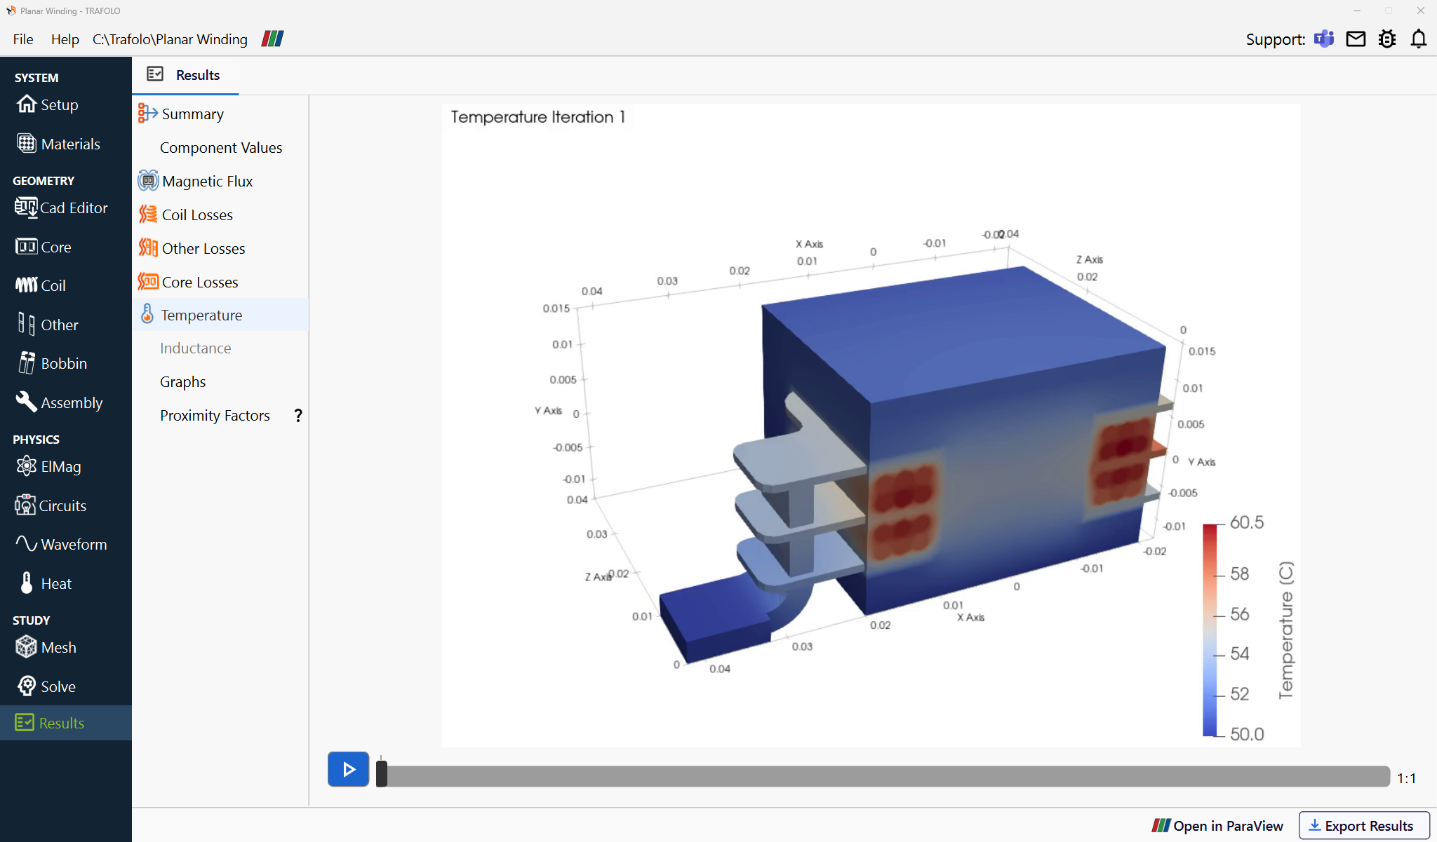
Task: Open the Setup page in the sidebar
Action: [48, 104]
